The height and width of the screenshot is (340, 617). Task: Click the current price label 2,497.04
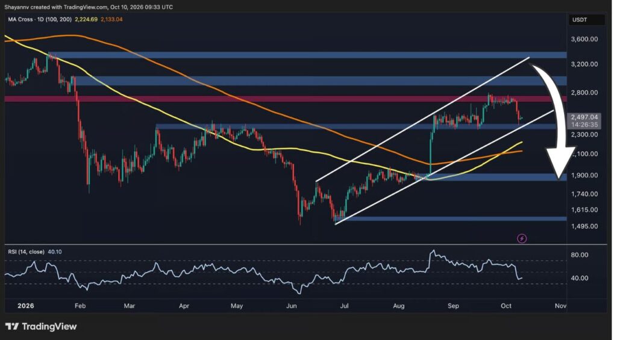click(584, 117)
